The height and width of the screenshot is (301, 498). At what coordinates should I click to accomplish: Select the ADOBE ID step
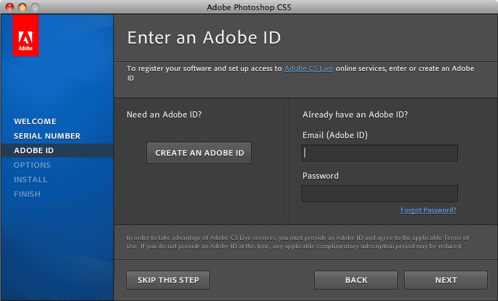click(34, 151)
